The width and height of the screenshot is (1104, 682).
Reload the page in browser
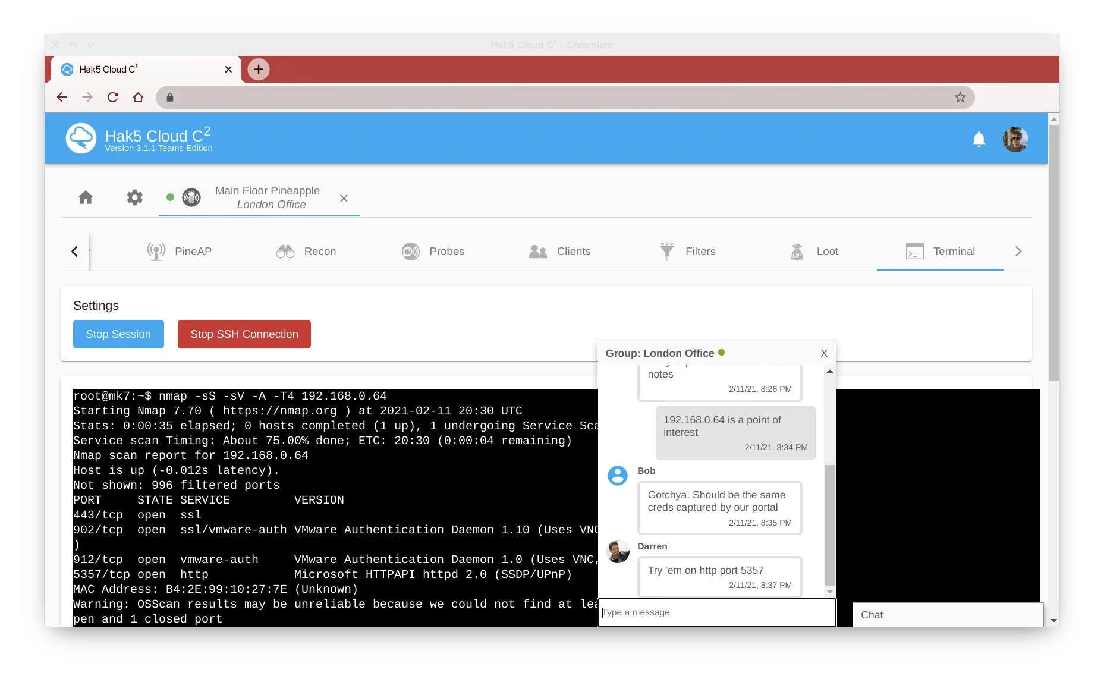click(x=112, y=98)
